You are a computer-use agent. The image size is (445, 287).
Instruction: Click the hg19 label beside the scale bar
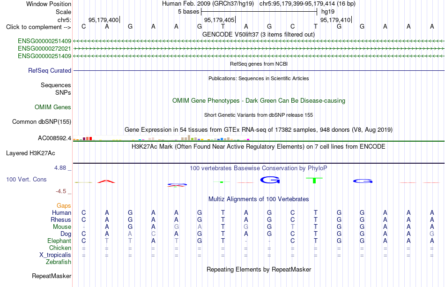pos(328,12)
